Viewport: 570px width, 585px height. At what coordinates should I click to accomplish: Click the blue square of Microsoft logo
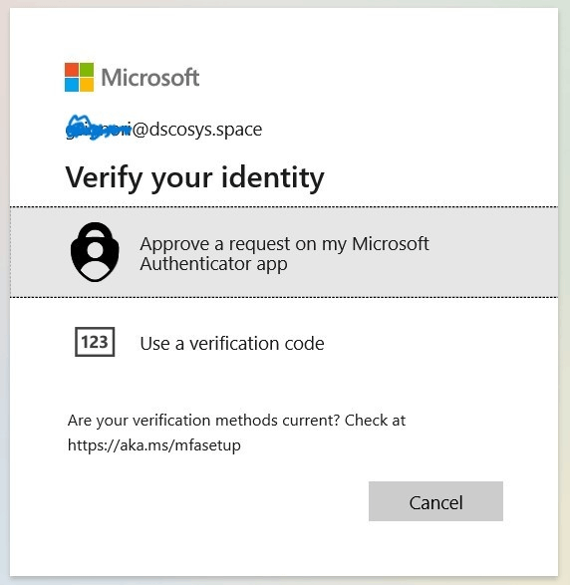click(72, 85)
